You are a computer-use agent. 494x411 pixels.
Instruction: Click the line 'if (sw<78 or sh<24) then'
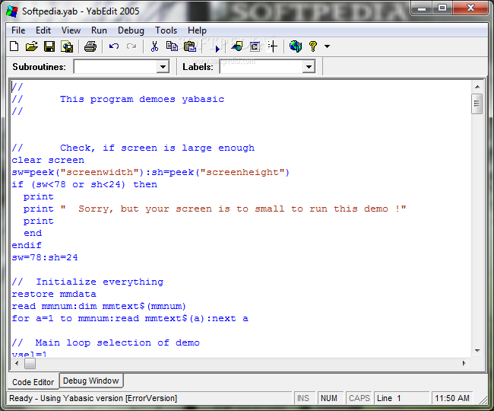(x=84, y=184)
